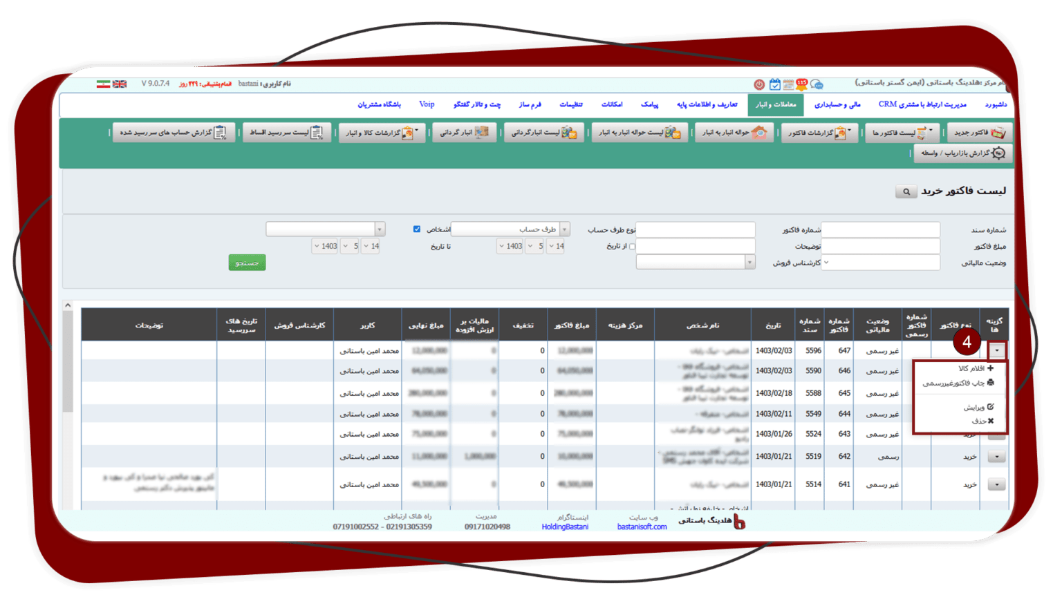The image size is (1062, 597).
Task: Enable the از تاریخ checkbox
Action: 631,247
